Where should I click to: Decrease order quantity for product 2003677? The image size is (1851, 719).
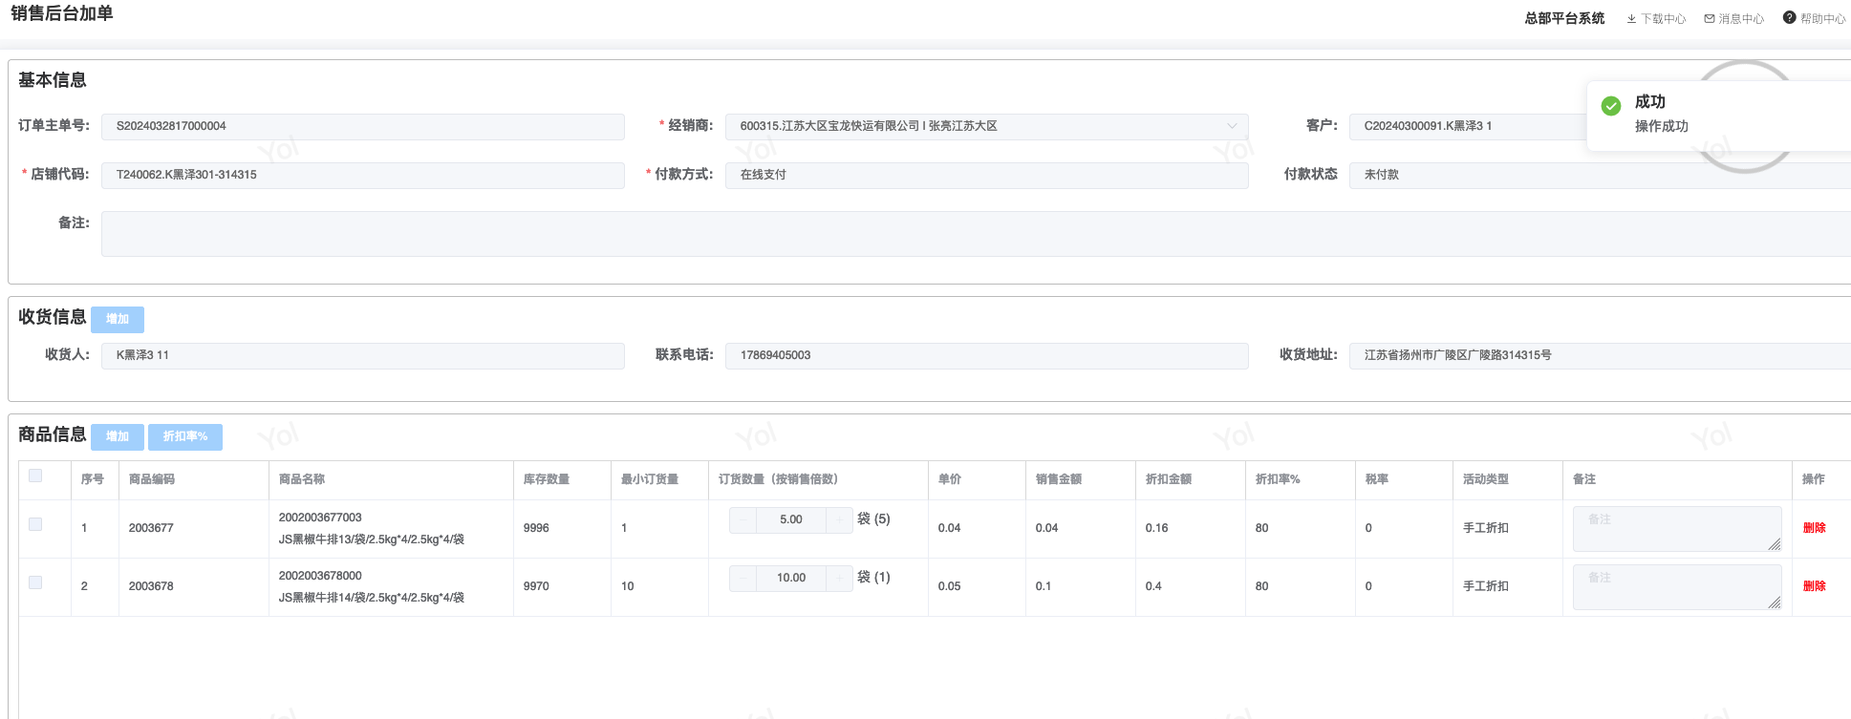(x=743, y=520)
